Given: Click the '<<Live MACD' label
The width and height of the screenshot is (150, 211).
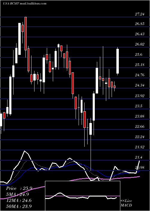Looking at the screenshot, I should [x=126, y=203].
